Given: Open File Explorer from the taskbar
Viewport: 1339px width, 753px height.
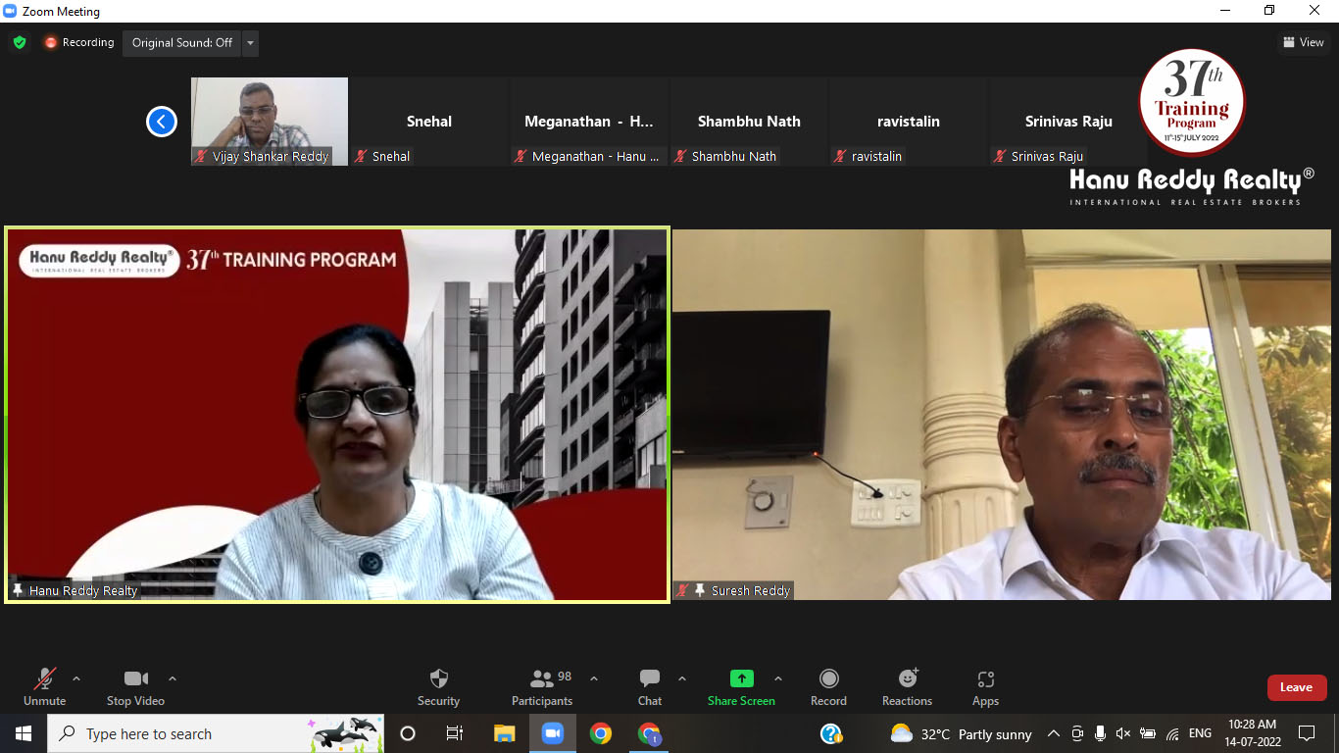Looking at the screenshot, I should point(504,733).
